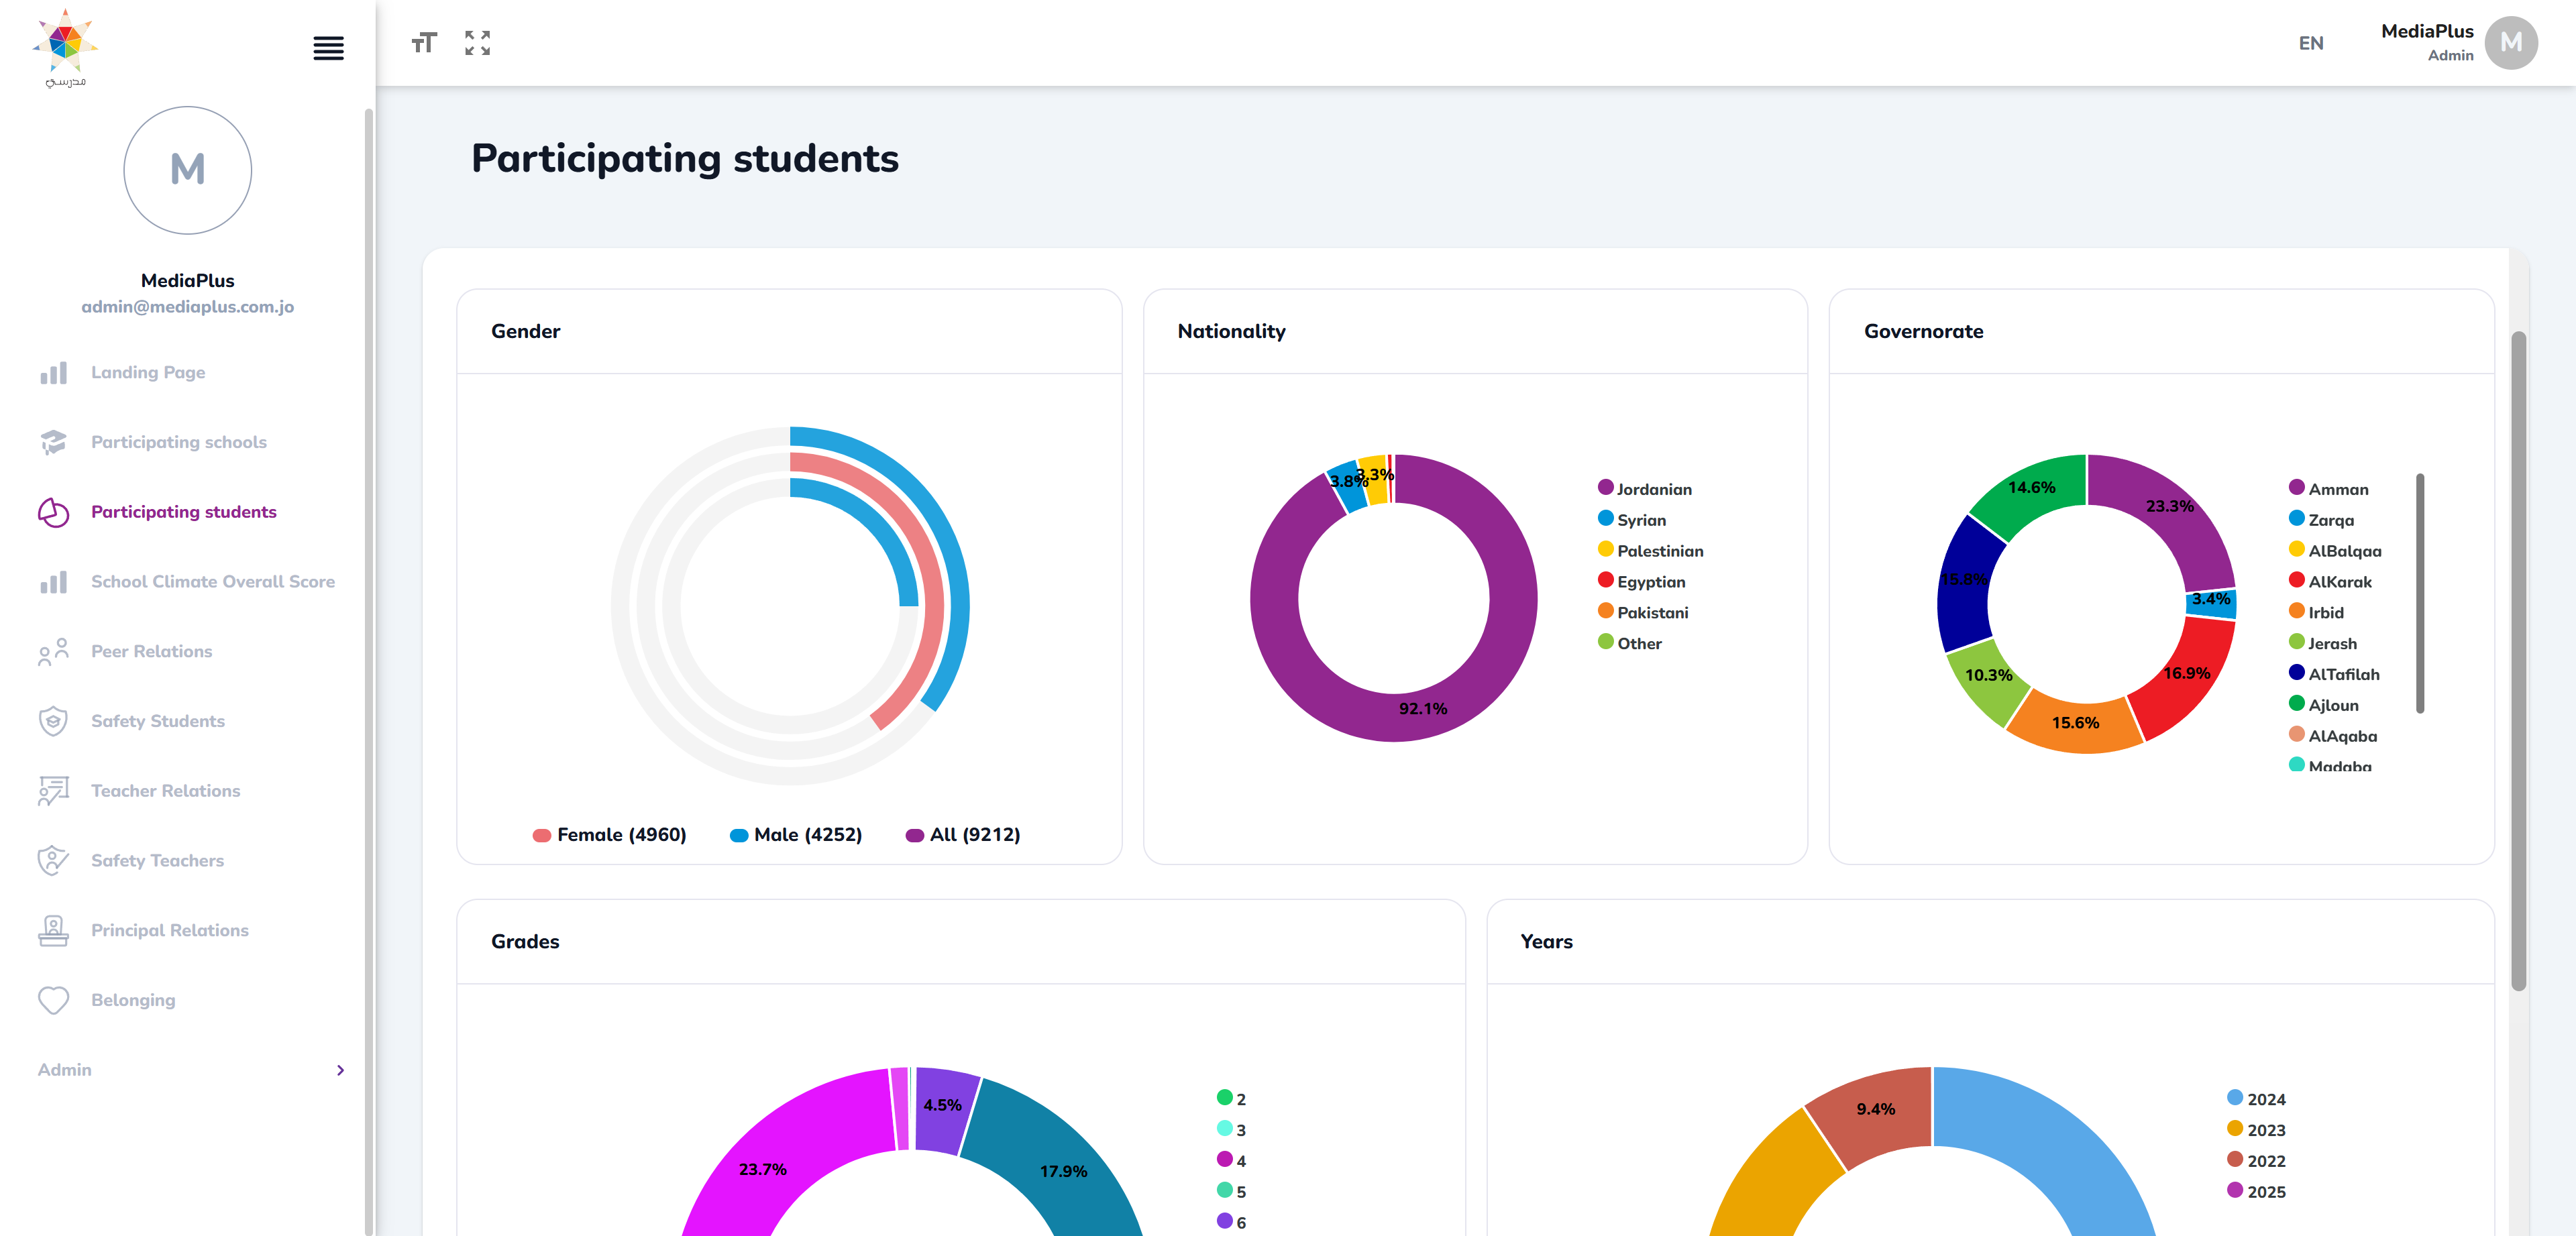Toggle Jerash legend item
Image resolution: width=2576 pixels, height=1236 pixels.
pyautogui.click(x=2323, y=644)
